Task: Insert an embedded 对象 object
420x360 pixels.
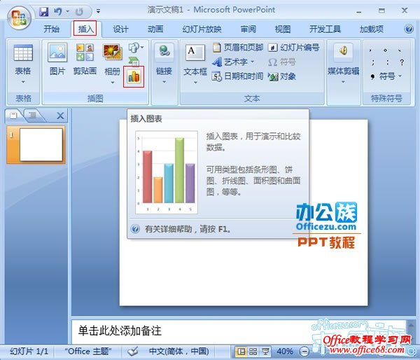Action: pos(282,76)
